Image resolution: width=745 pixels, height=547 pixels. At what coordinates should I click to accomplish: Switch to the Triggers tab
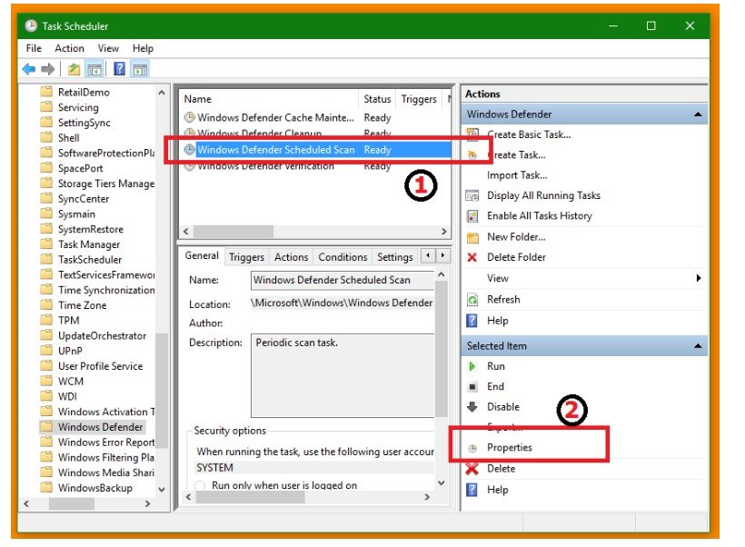tap(246, 257)
